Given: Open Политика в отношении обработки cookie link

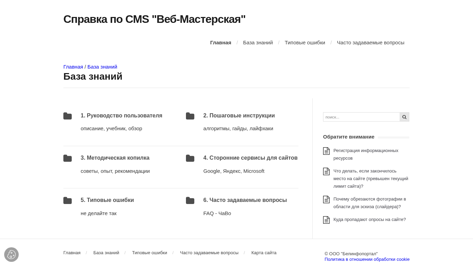Looking at the screenshot, I should point(367,259).
